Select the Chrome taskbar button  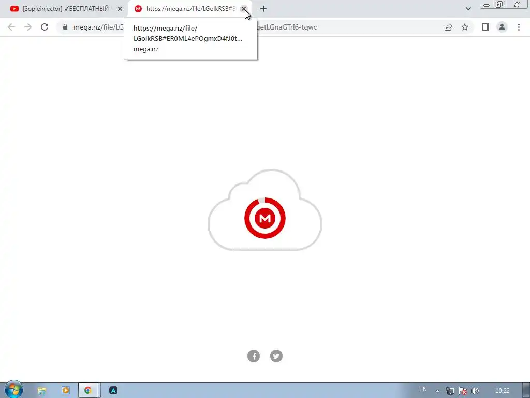(88, 391)
